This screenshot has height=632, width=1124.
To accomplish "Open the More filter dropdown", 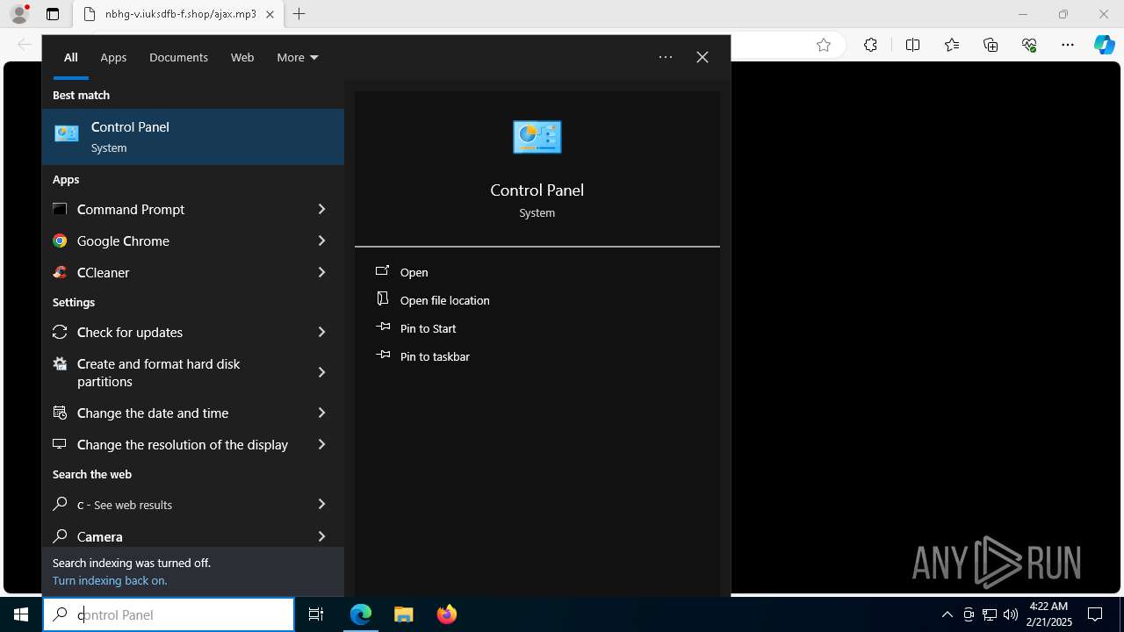I will pos(298,57).
